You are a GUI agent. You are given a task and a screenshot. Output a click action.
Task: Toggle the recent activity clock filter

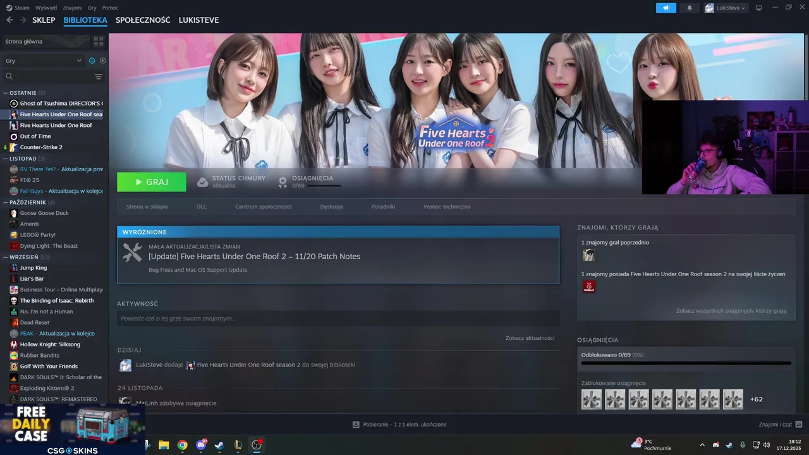coord(92,61)
